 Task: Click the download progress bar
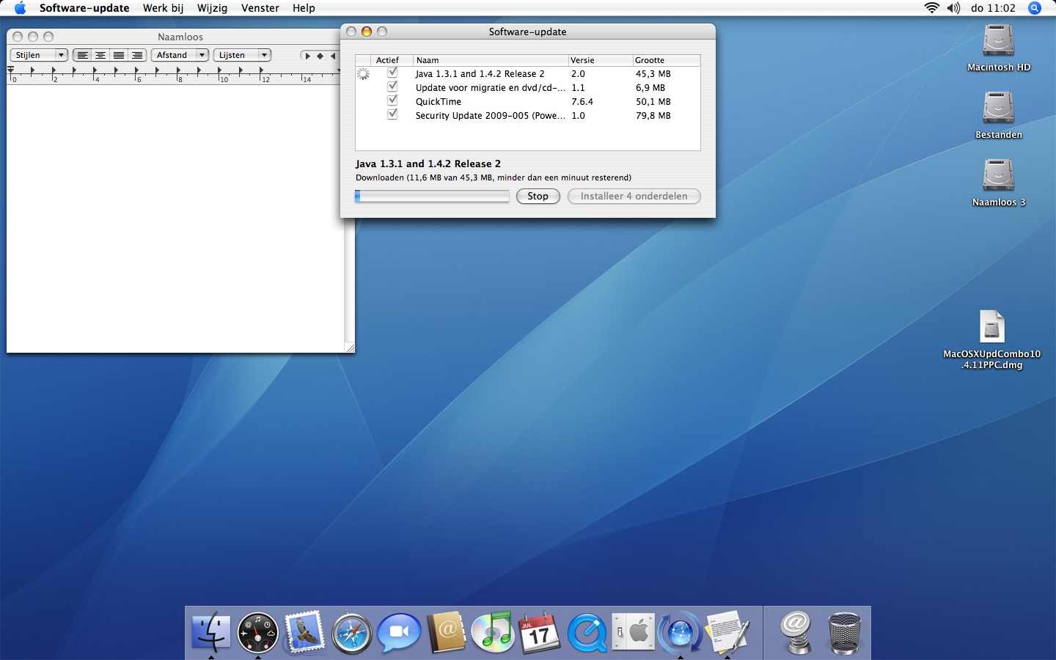pos(432,196)
